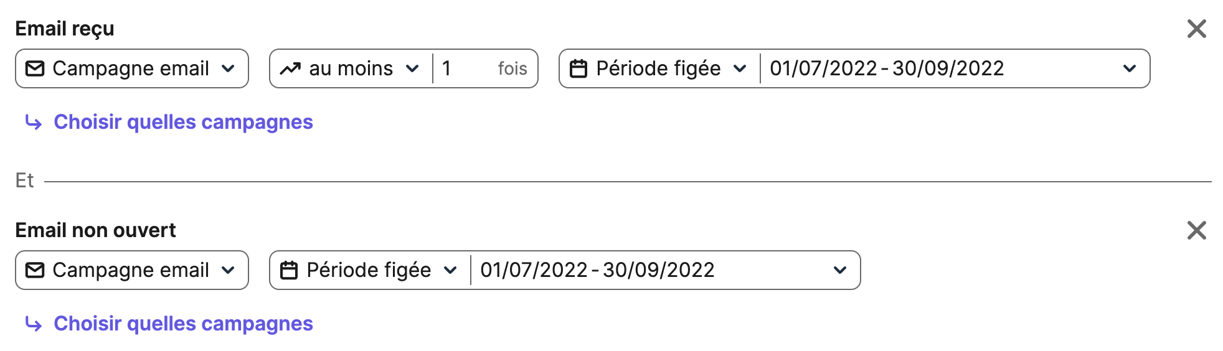
Task: Remove the Email non ouvert condition
Action: (x=1196, y=230)
